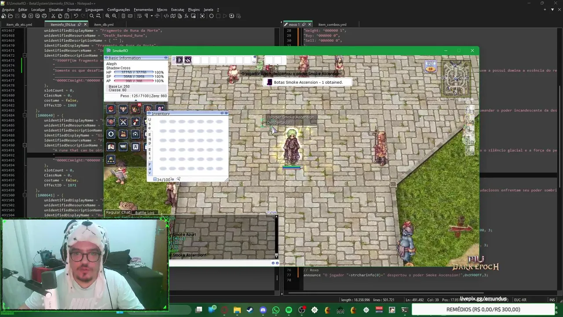
Task: Toggle the word wrap icon in Notepad++
Action: (139, 16)
